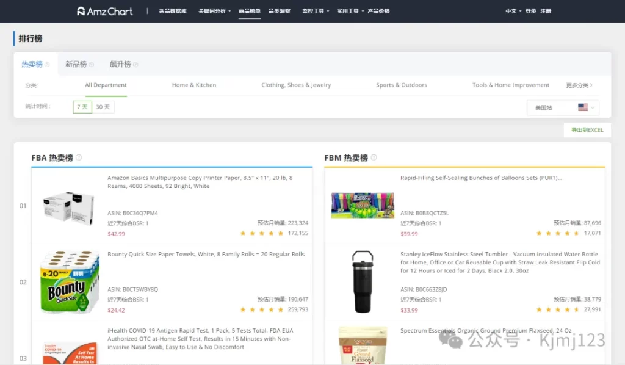Choose the 30 天 time range
The width and height of the screenshot is (625, 365).
[103, 107]
